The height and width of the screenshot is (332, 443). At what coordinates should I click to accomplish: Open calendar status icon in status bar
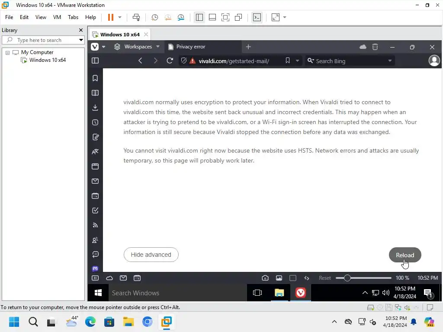coord(137,278)
